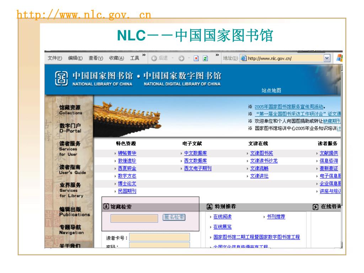This screenshot has height=273, width=364.
Task: Click the Stop loading icon
Action: [196, 58]
